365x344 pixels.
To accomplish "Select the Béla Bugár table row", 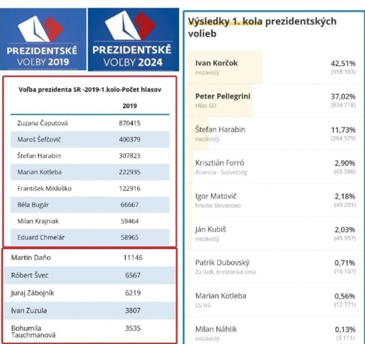I will 90,205.
